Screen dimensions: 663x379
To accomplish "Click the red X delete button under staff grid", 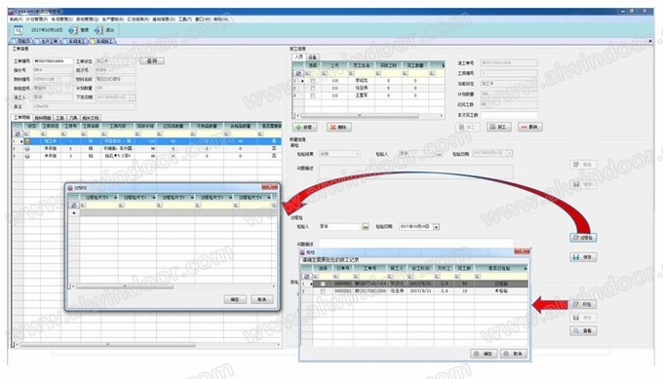I will 339,127.
